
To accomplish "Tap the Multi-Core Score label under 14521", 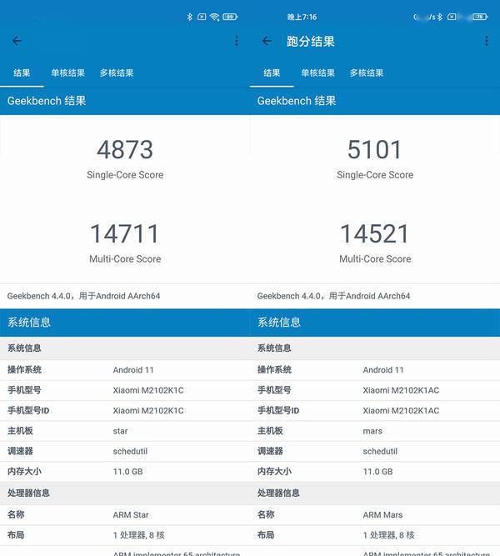I will pos(375,259).
